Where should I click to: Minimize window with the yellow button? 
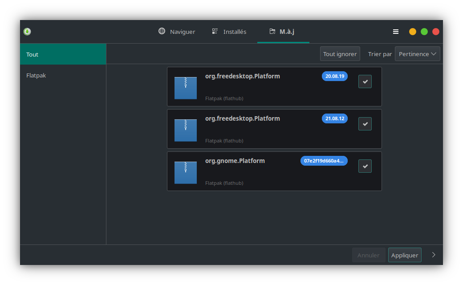click(413, 32)
